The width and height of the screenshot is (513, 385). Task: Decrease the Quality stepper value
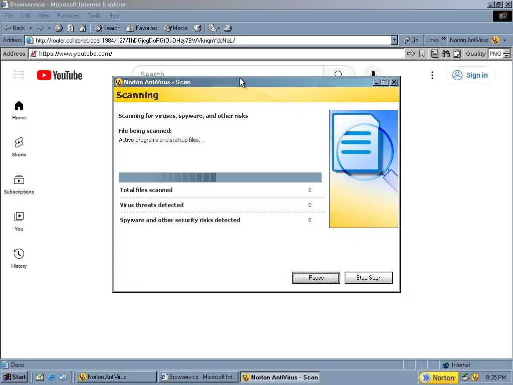coord(507,56)
